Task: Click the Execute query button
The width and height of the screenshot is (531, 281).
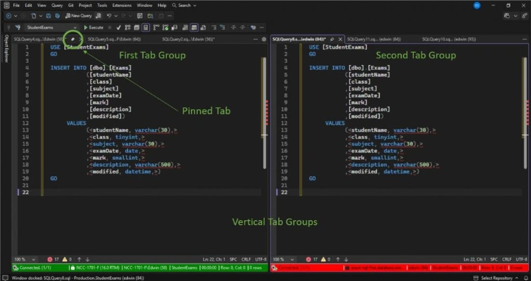Action: point(94,27)
